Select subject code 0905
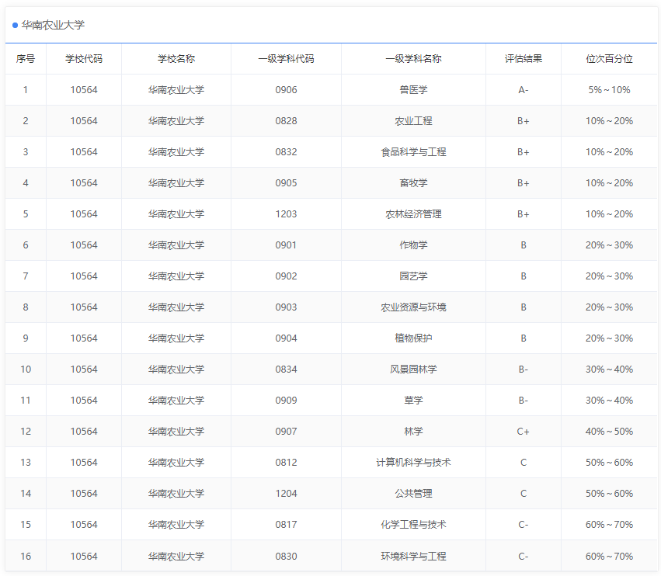This screenshot has width=661, height=576. click(287, 183)
